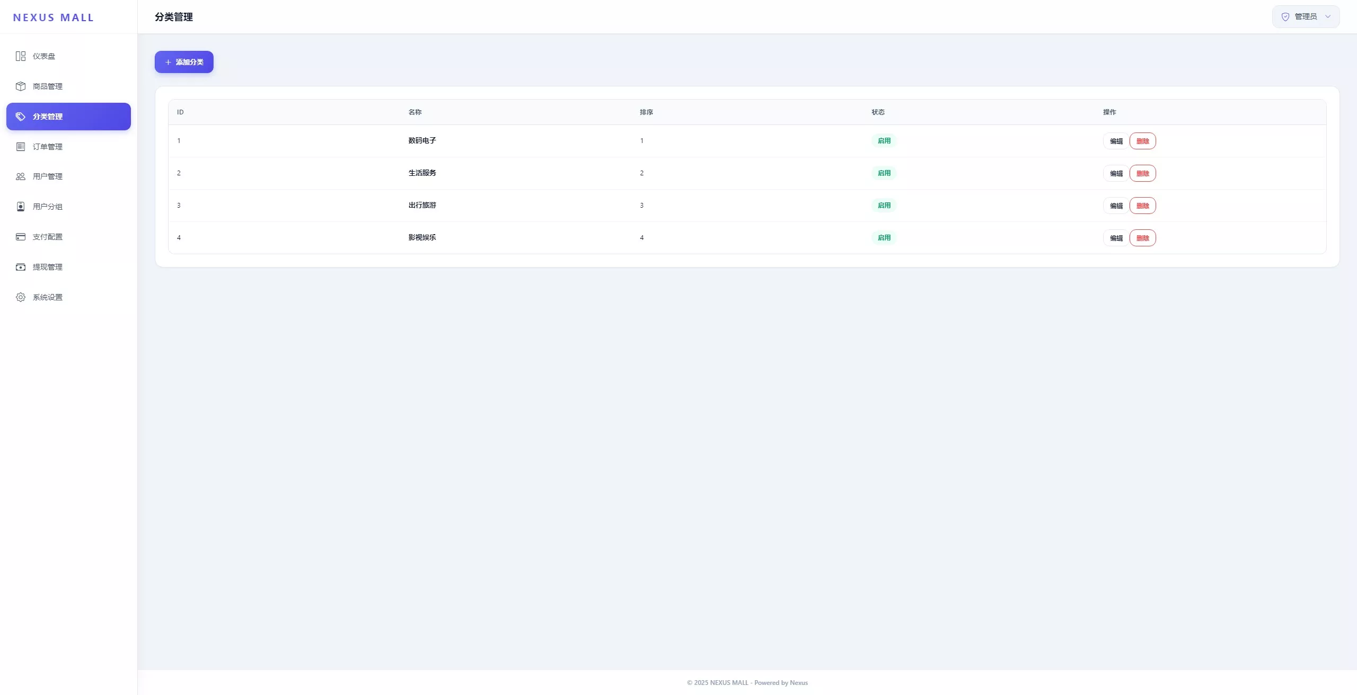Image resolution: width=1357 pixels, height=695 pixels.
Task: Click the dashboard grid icon in sidebar
Action: point(21,56)
